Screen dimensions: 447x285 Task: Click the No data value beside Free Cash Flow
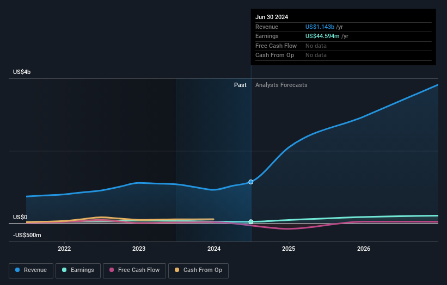tap(316, 46)
